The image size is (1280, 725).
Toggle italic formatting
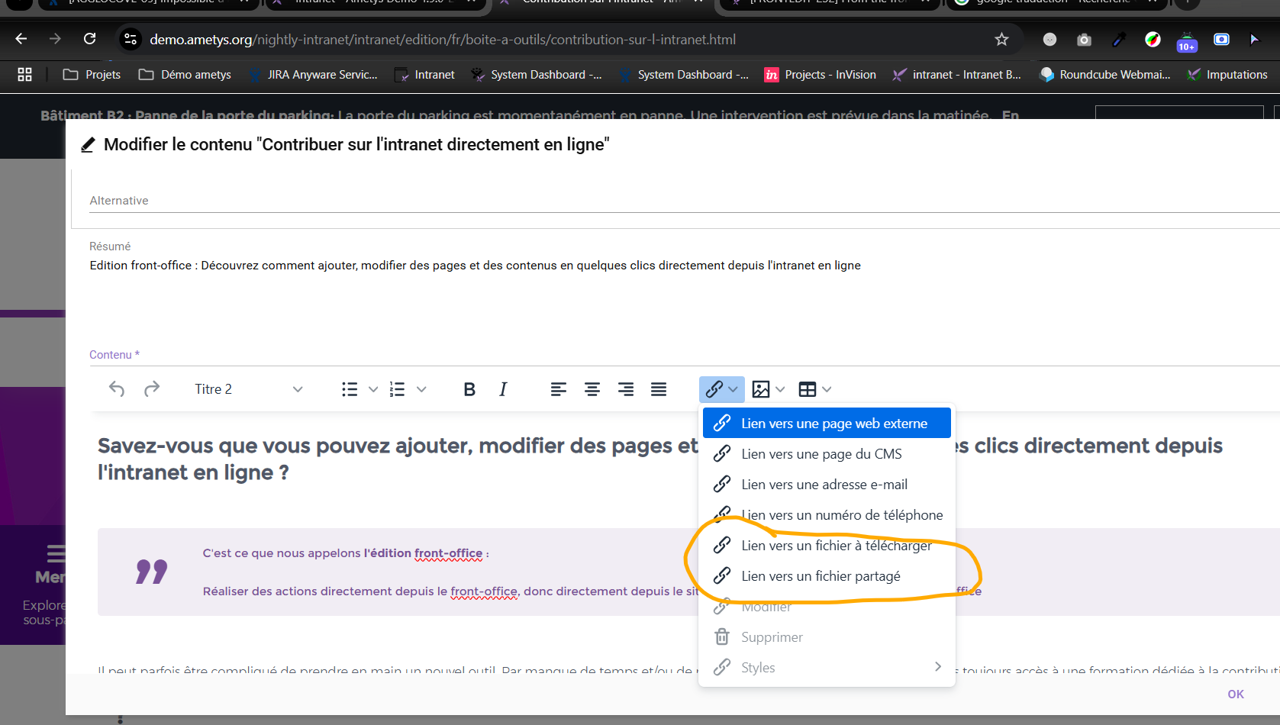coord(503,389)
